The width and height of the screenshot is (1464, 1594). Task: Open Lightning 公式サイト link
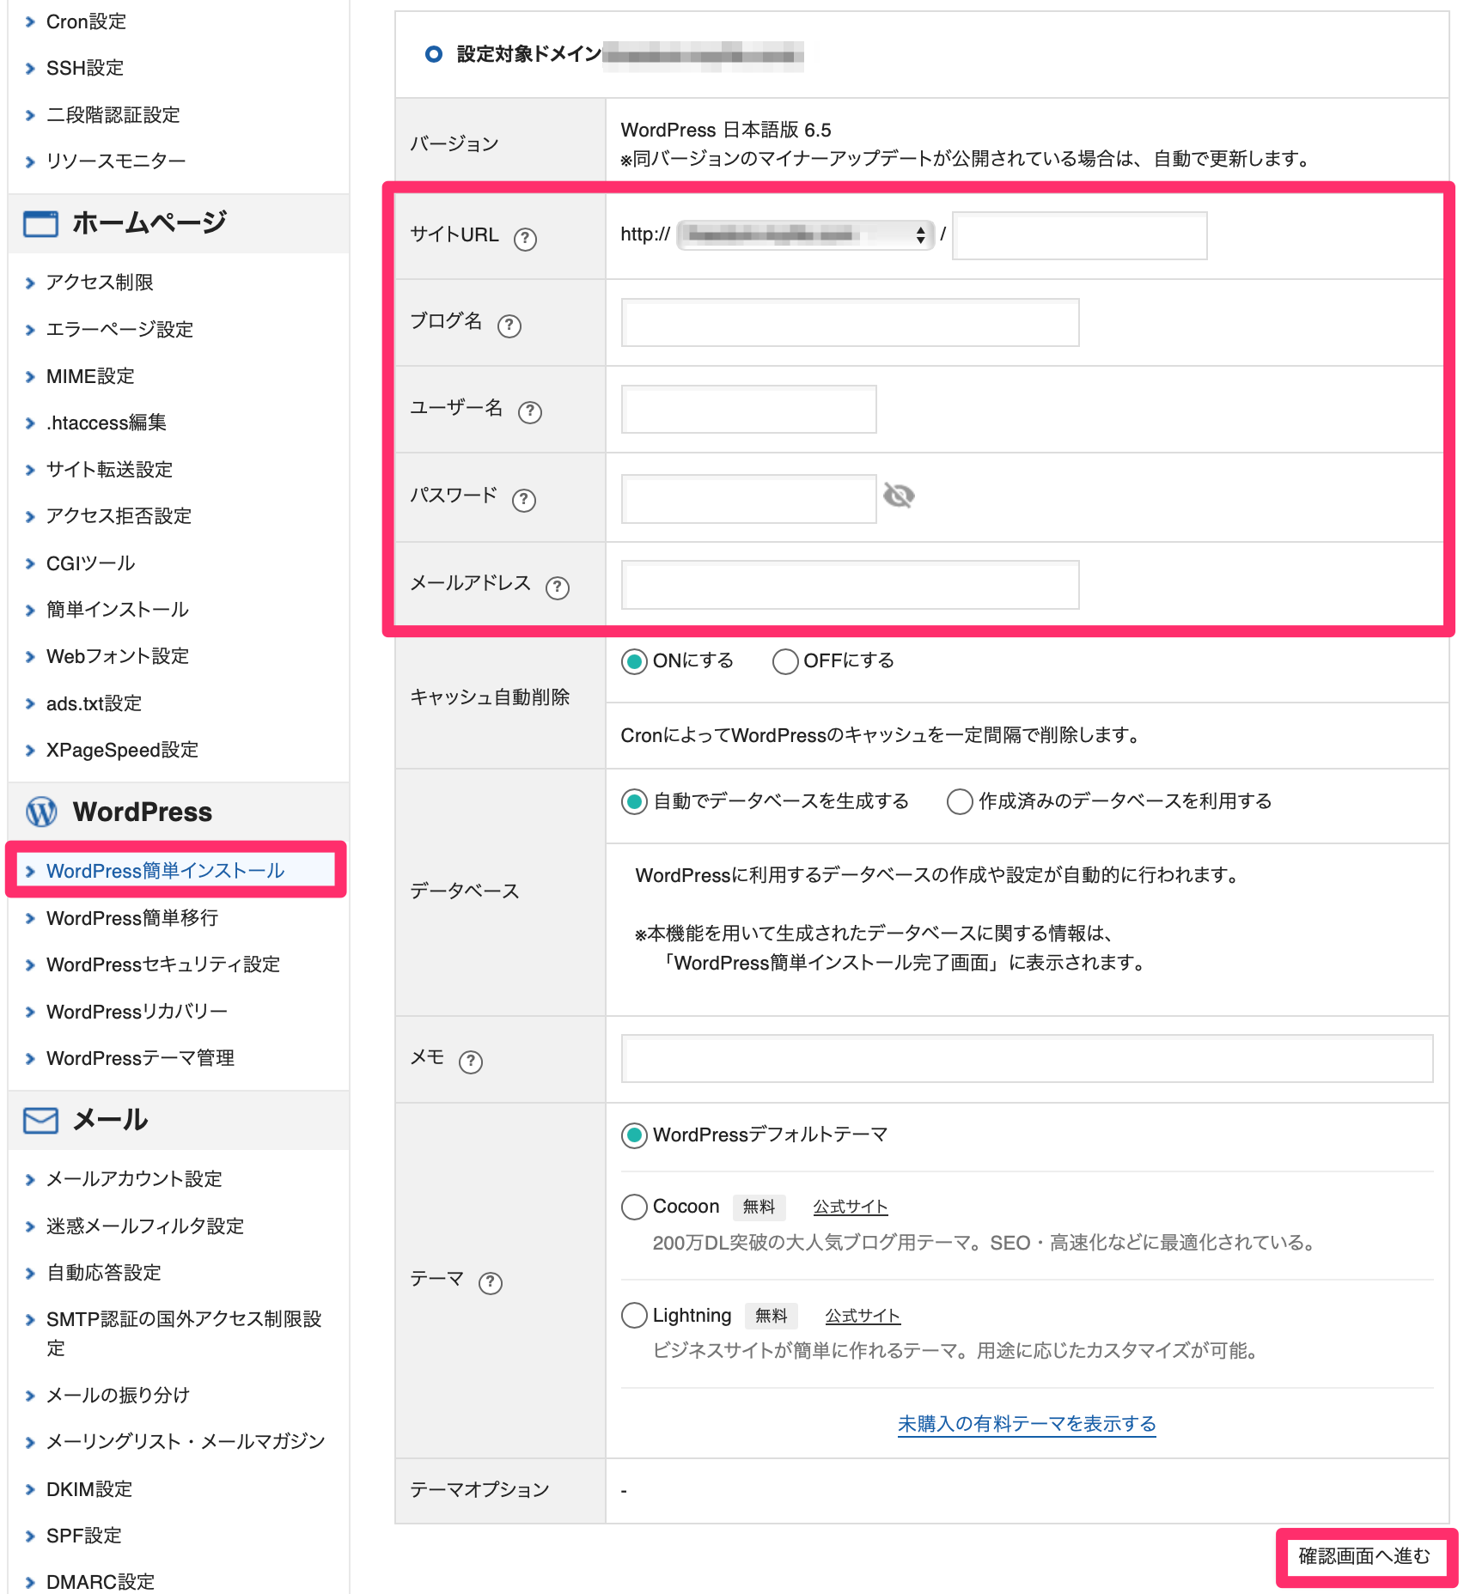863,1316
